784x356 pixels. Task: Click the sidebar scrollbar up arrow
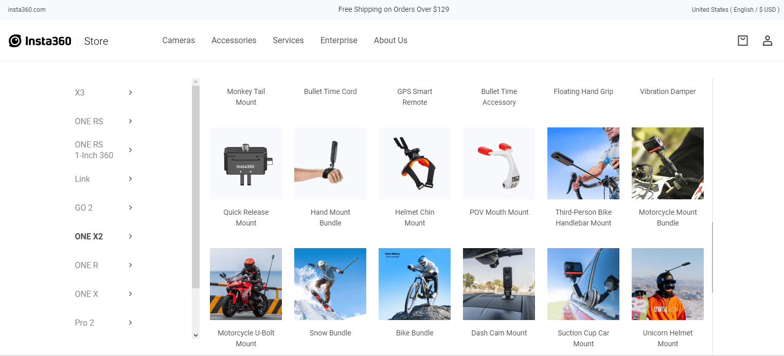195,82
